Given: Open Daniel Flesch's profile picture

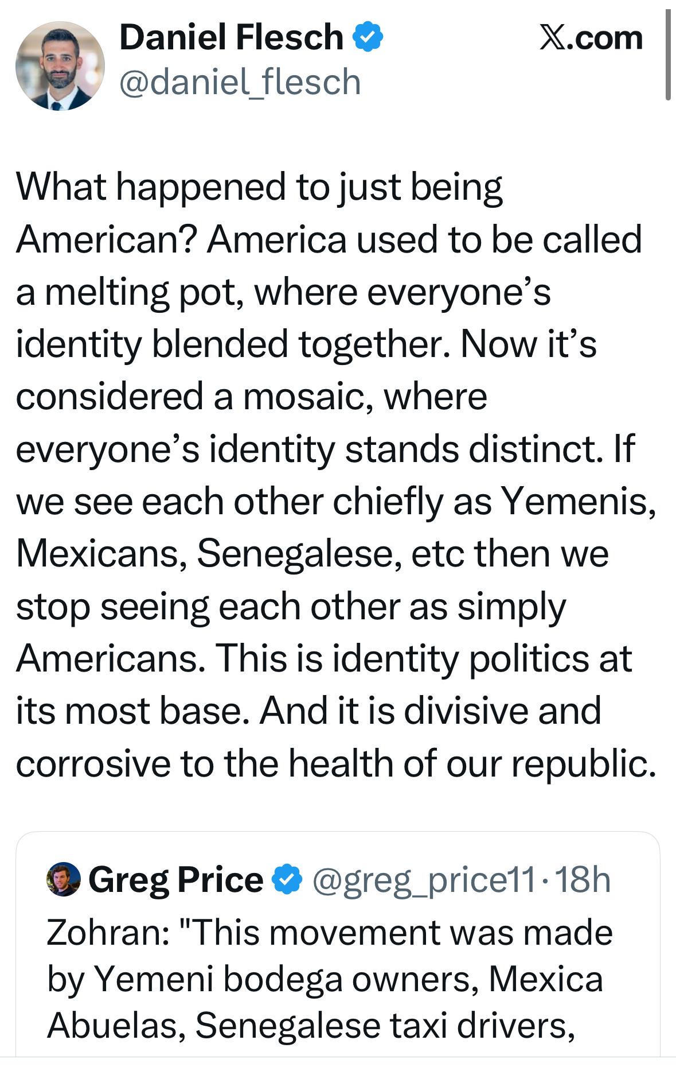Looking at the screenshot, I should tap(60, 66).
